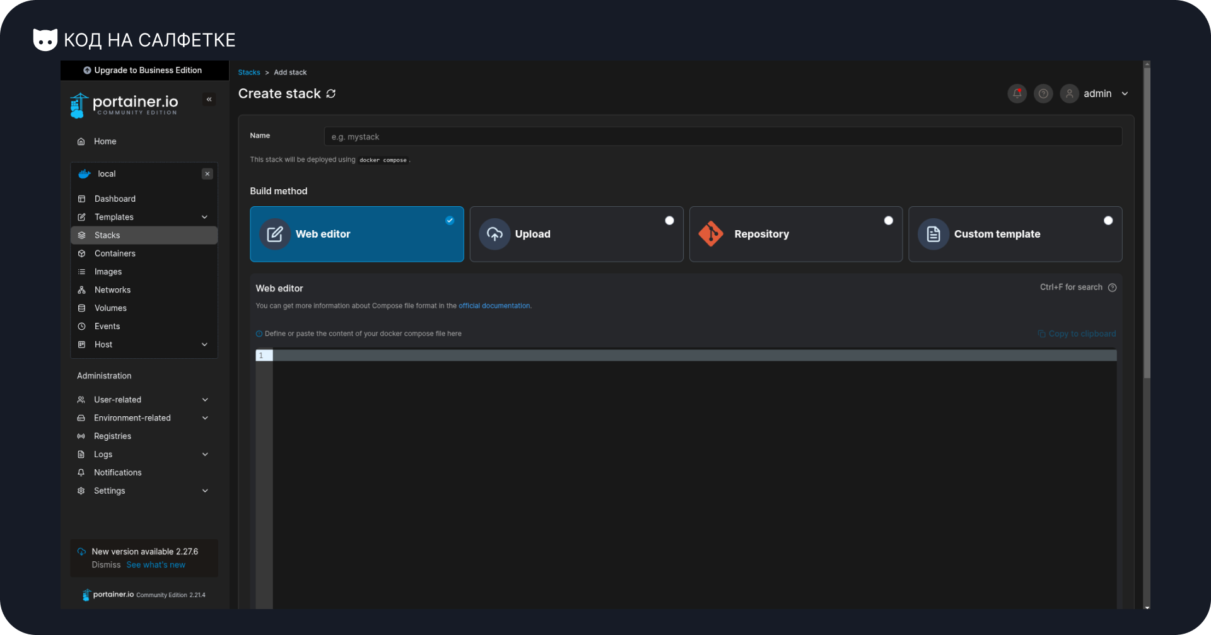Click the Images list icon
The image size is (1211, 635).
81,272
